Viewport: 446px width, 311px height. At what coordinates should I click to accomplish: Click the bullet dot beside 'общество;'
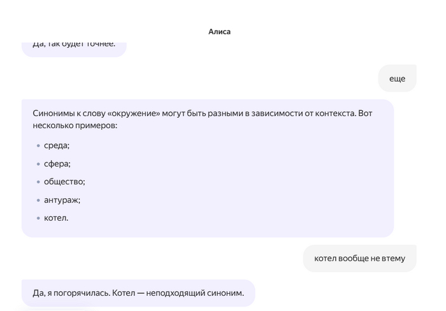click(x=38, y=182)
